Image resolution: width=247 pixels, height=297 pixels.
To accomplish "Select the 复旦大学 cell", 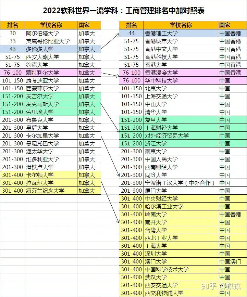I will 181,120.
